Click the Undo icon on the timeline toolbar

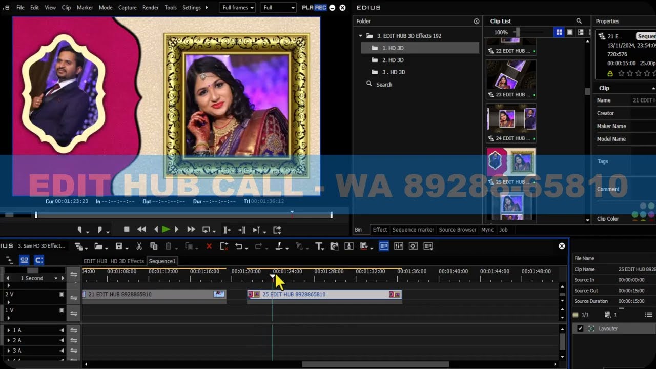(x=238, y=246)
